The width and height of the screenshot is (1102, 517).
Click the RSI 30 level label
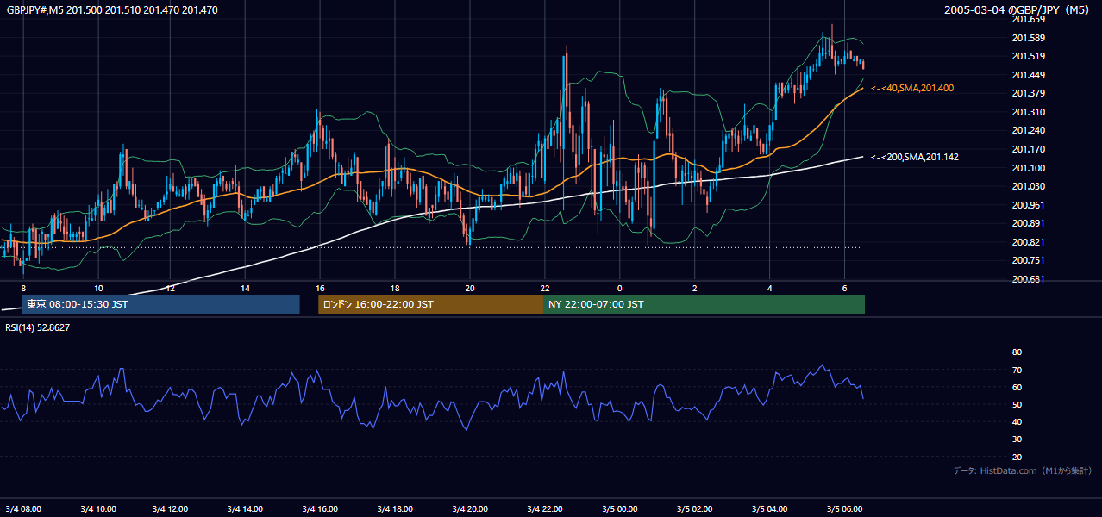click(1017, 439)
